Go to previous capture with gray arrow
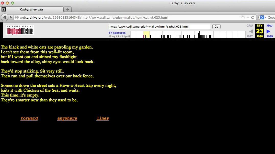 (251, 31)
